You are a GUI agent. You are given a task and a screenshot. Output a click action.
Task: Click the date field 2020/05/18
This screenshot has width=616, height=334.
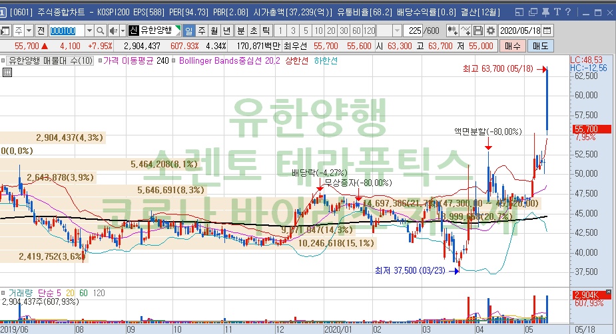click(x=519, y=31)
